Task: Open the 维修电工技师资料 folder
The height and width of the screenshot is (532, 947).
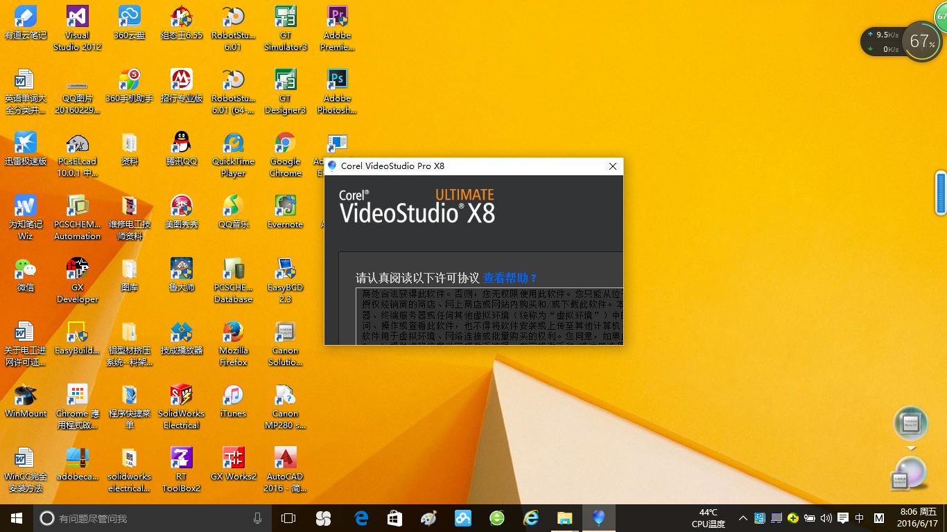Action: (130, 218)
